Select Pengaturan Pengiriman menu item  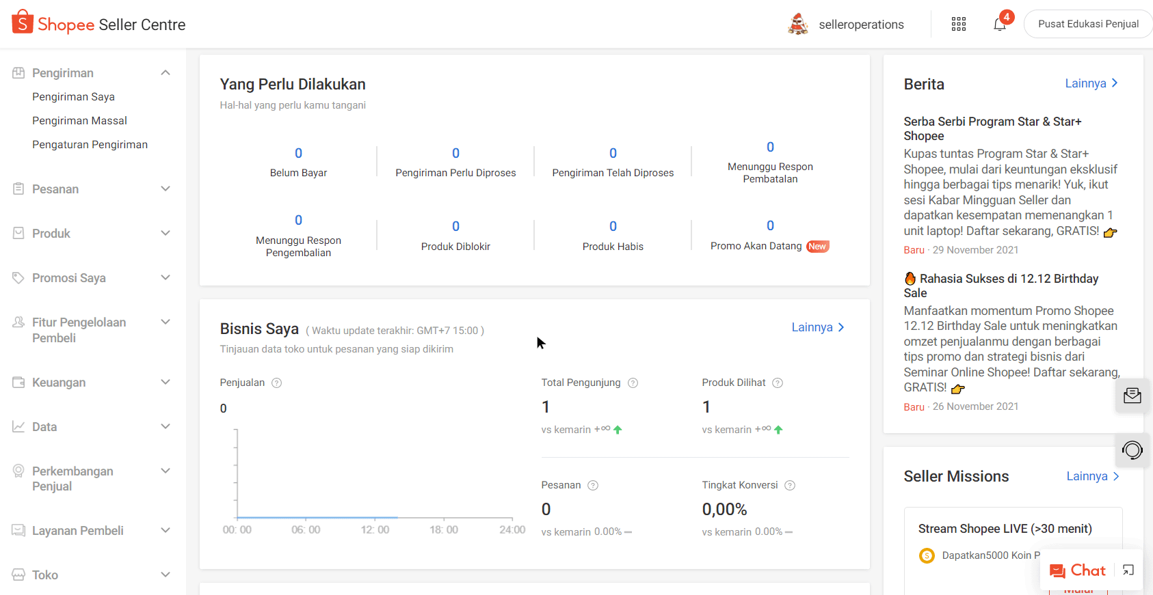coord(90,145)
